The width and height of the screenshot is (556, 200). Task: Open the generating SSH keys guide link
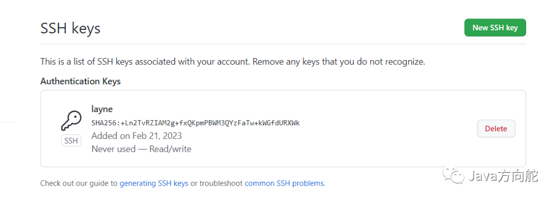[154, 184]
